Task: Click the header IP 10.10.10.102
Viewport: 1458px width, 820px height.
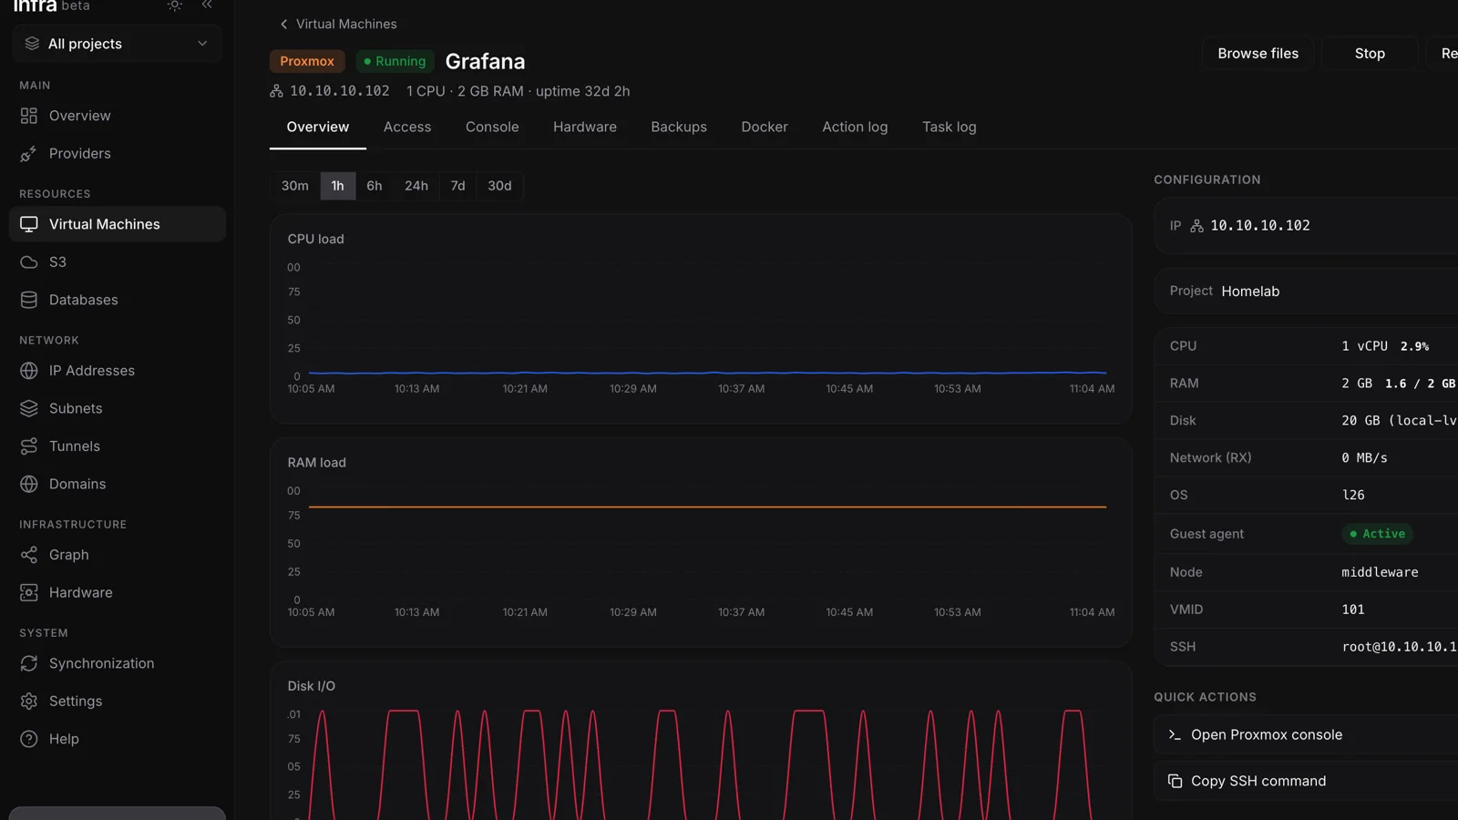Action: coord(339,91)
